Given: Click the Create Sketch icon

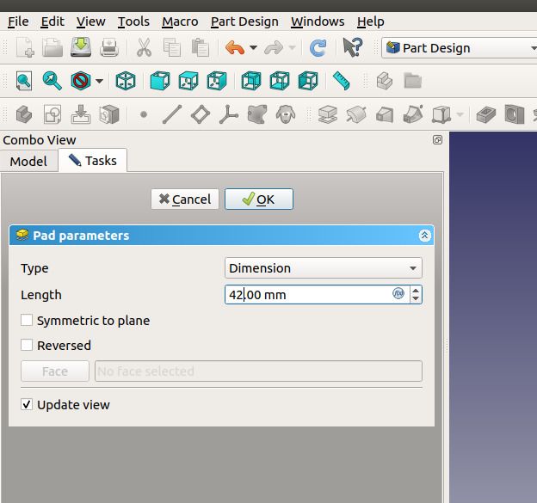Looking at the screenshot, I should [x=52, y=114].
